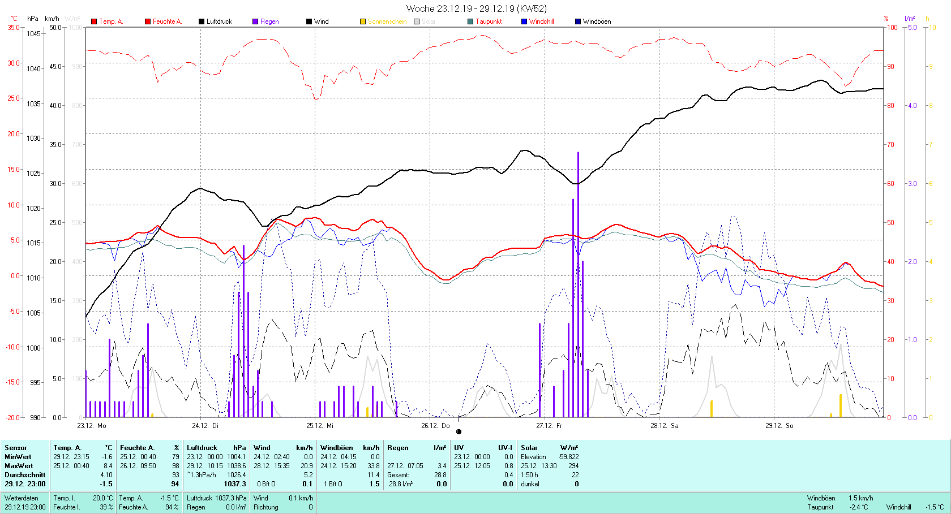Click the 'Sensor' header in the data table

pos(16,448)
